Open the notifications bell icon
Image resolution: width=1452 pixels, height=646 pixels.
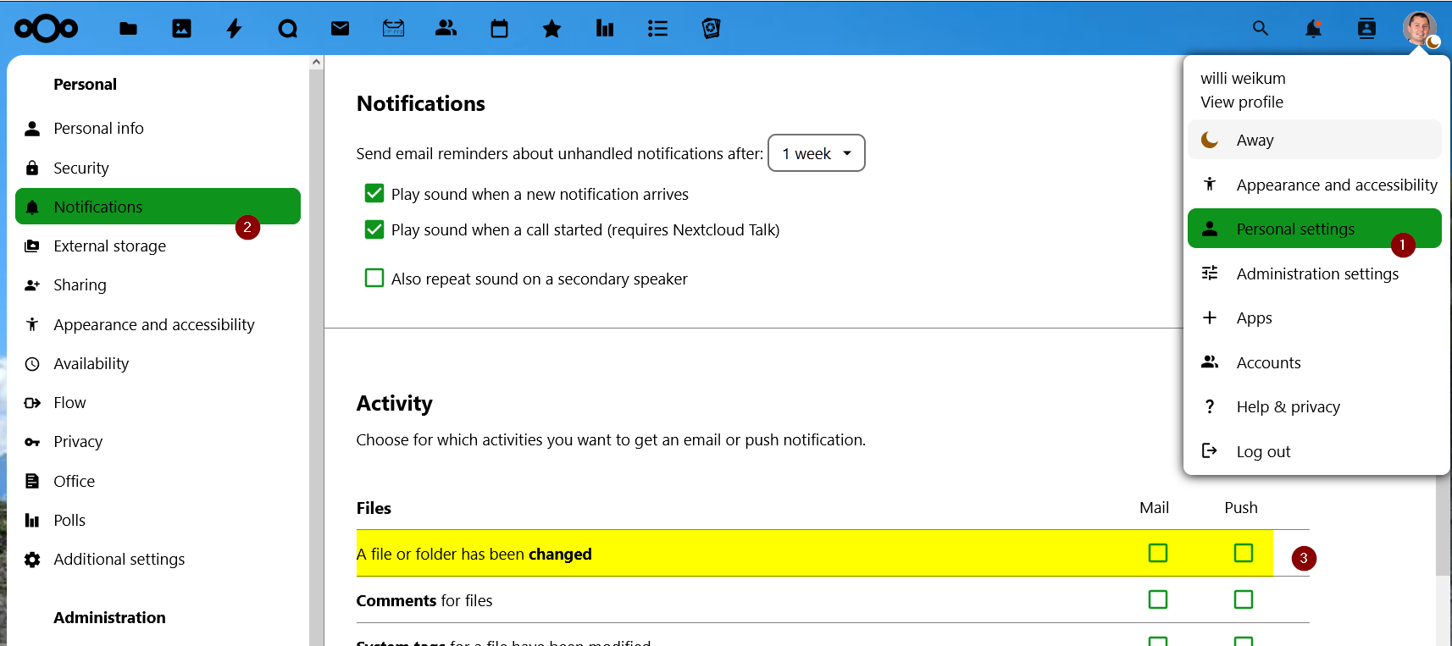tap(1313, 29)
